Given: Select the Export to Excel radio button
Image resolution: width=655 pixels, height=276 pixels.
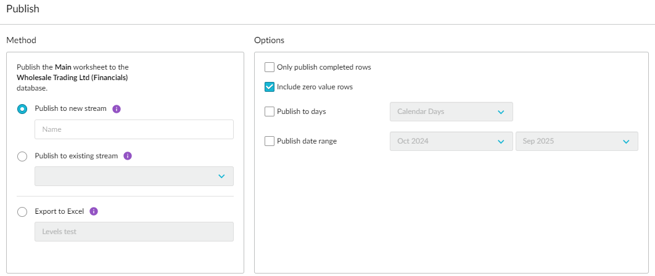Looking at the screenshot, I should click(22, 212).
